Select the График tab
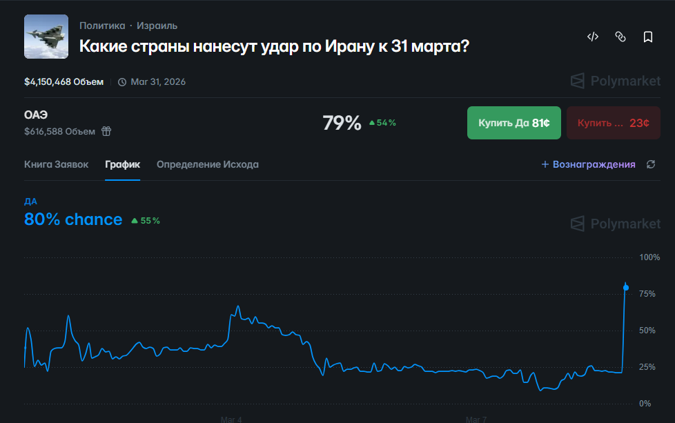The height and width of the screenshot is (423, 675). pos(122,164)
